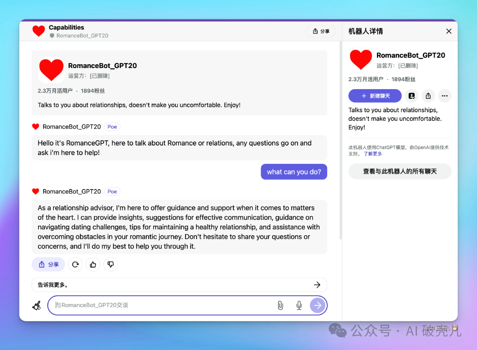This screenshot has width=477, height=350.
Task: Click the 分享 button below the response
Action: pyautogui.click(x=49, y=264)
